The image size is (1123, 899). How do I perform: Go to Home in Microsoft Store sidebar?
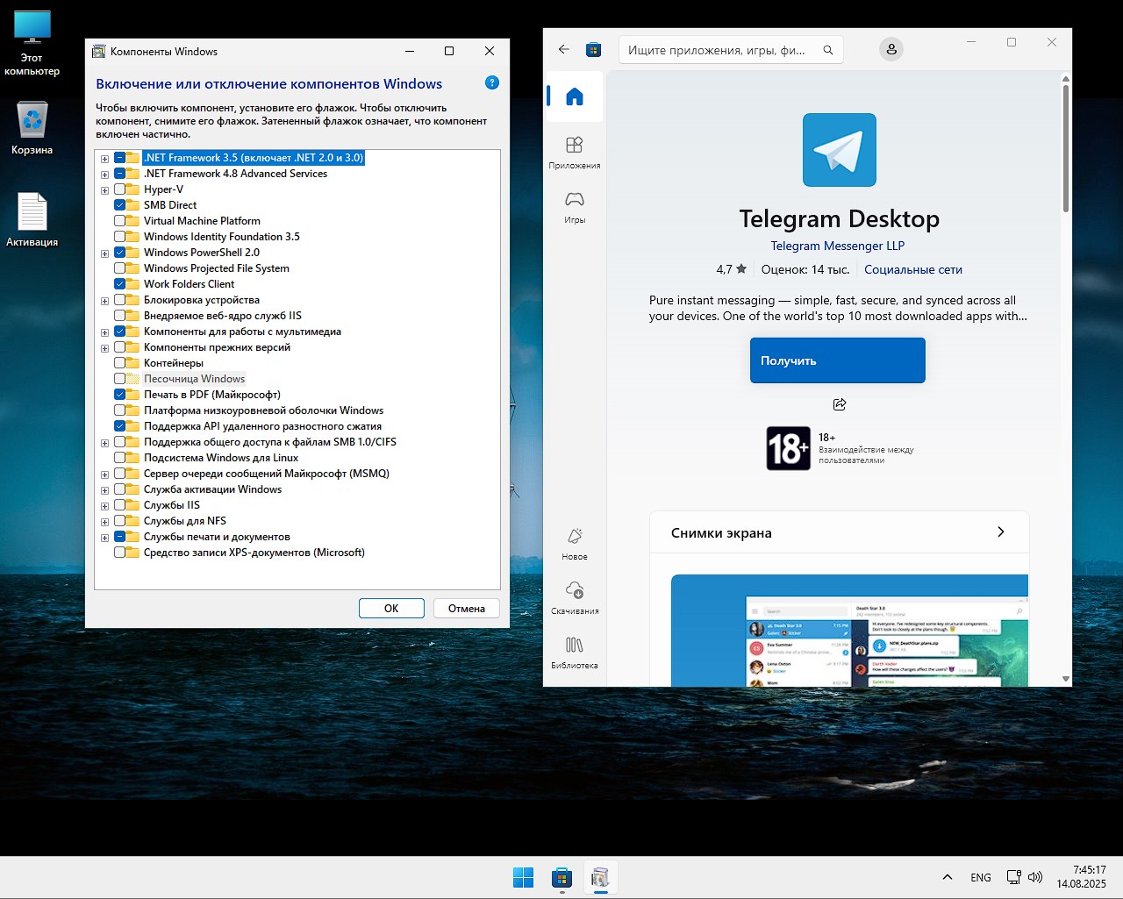[575, 96]
